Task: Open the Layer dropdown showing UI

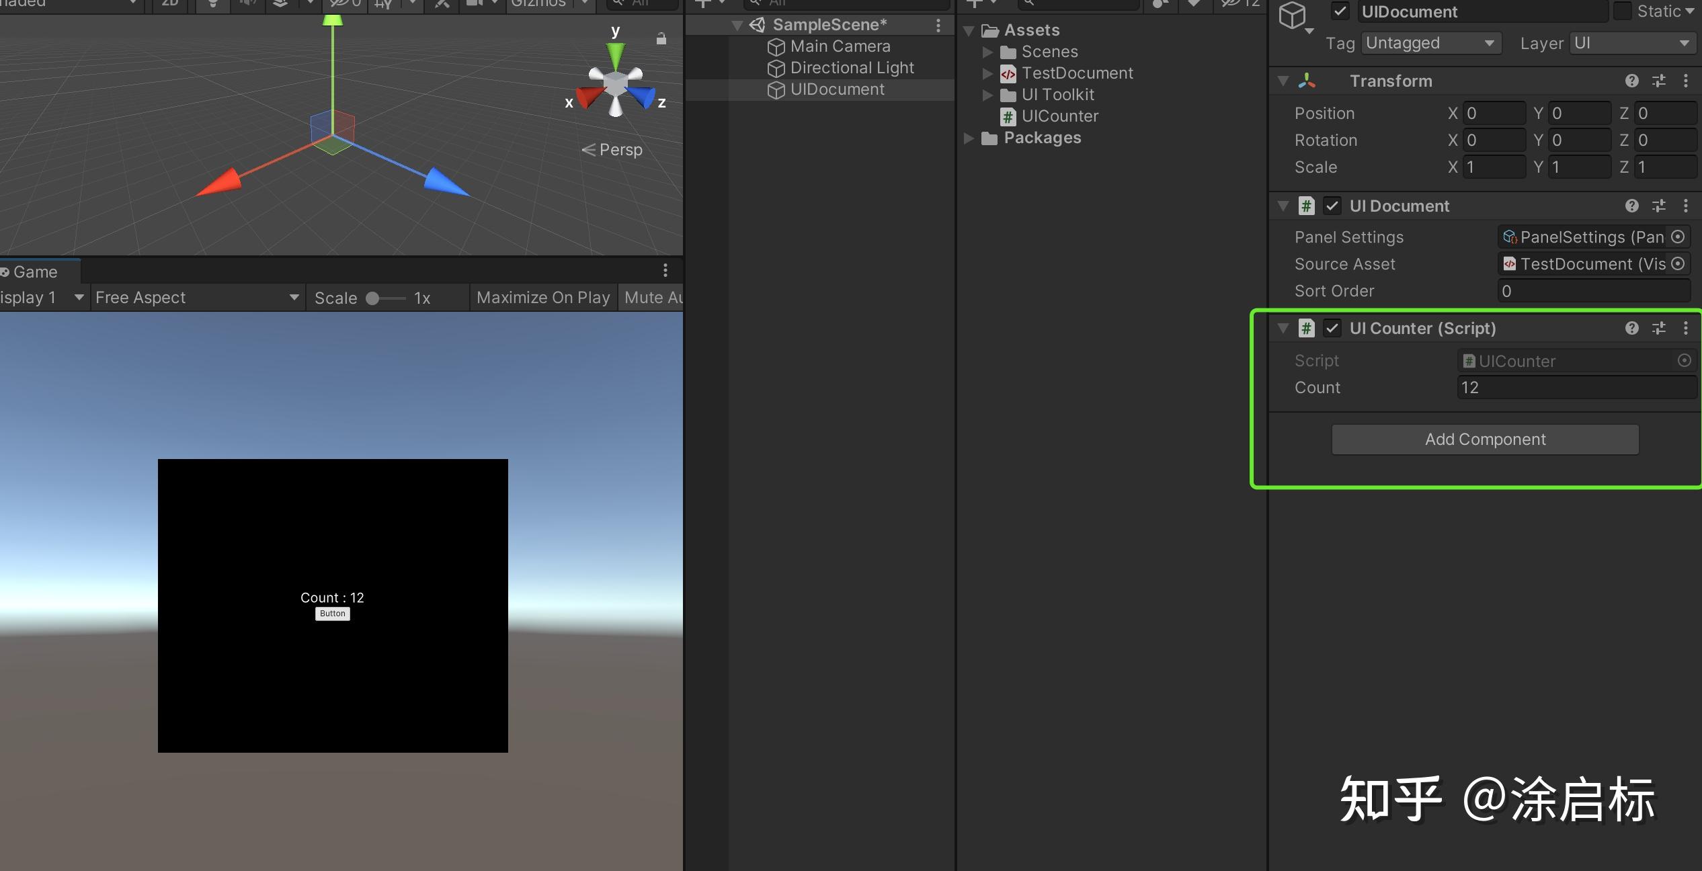Action: [1632, 42]
